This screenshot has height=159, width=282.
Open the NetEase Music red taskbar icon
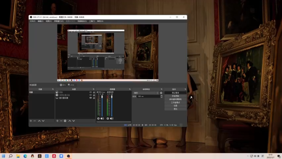coord(54,156)
